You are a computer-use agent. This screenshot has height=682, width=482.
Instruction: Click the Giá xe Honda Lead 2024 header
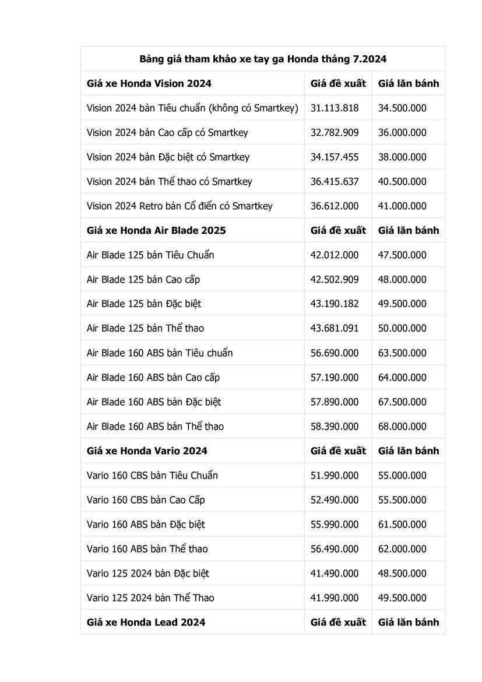(146, 623)
